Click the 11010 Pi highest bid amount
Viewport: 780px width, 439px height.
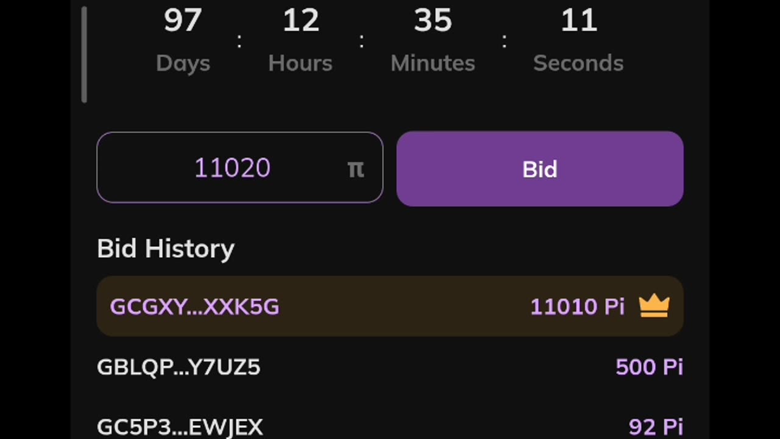(577, 307)
